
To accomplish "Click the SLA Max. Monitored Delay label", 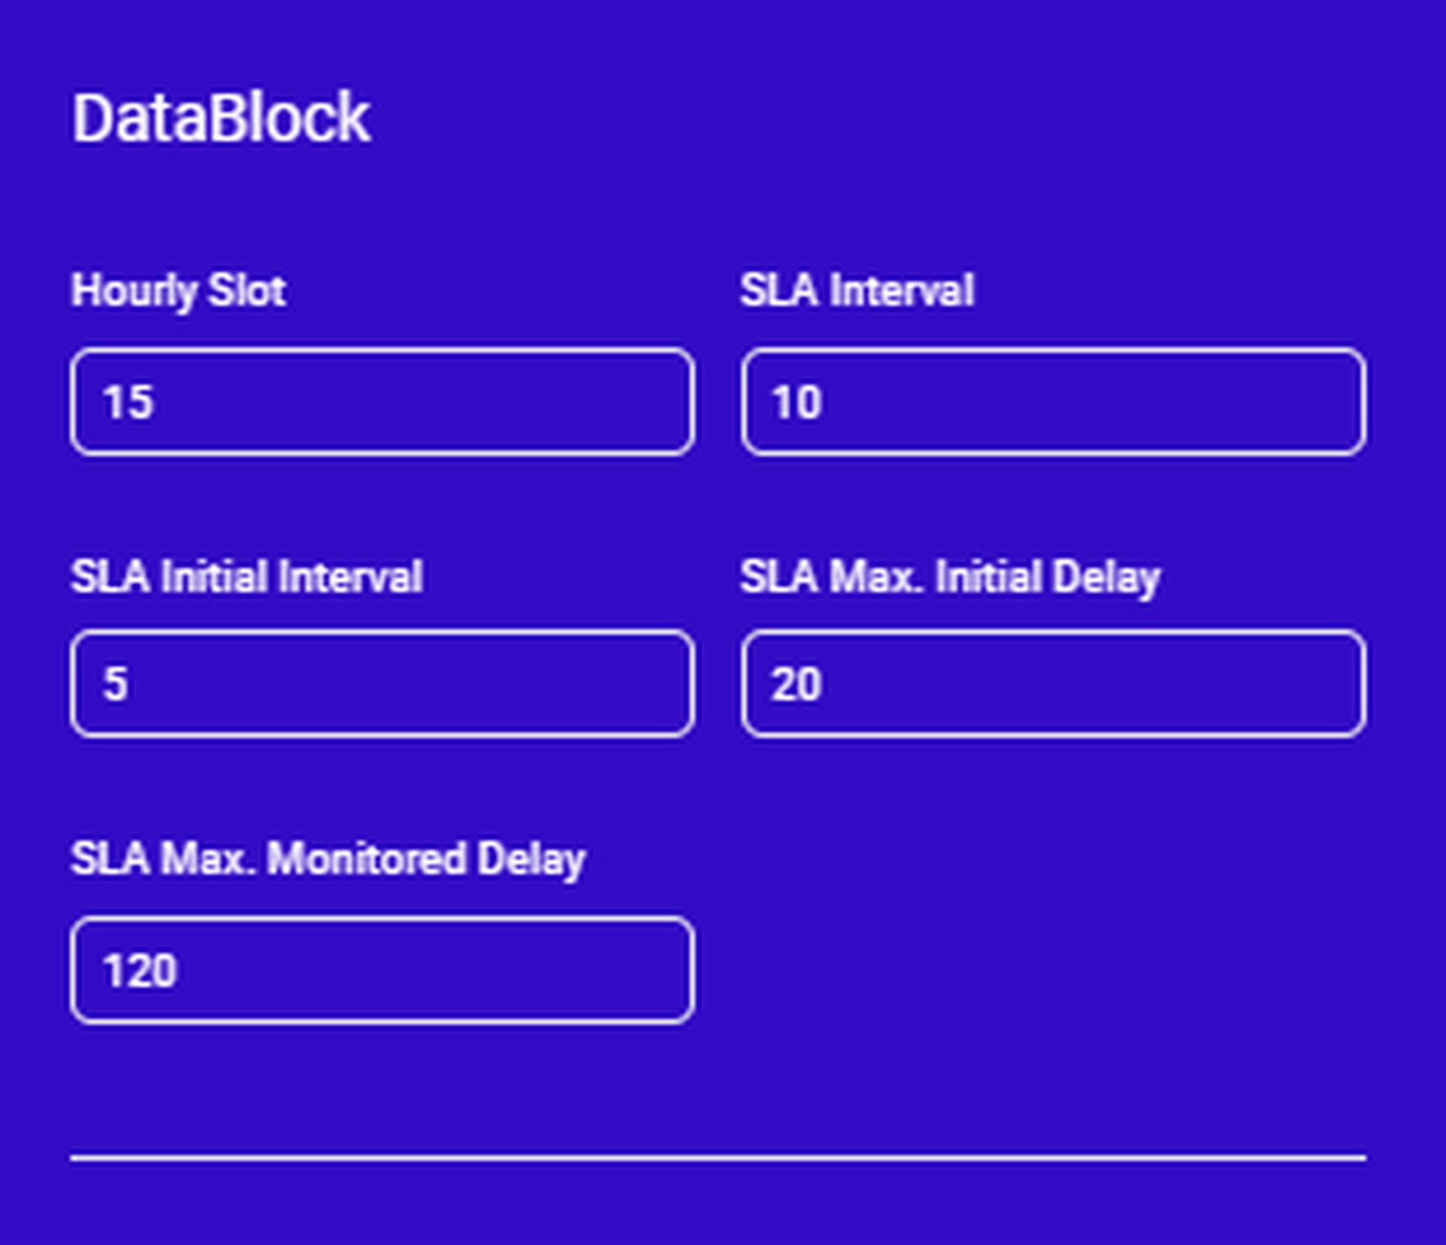I will 328,859.
